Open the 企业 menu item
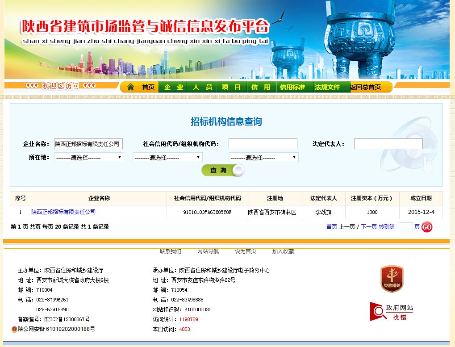This screenshot has width=455, height=347. pyautogui.click(x=174, y=87)
